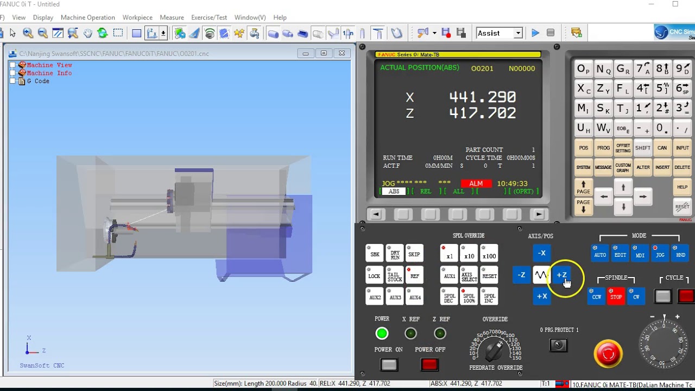
Task: Open the Workpiece menu
Action: (137, 17)
